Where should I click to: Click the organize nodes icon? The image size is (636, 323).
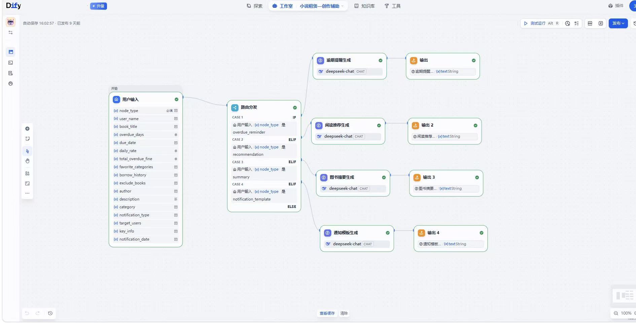pos(28,173)
